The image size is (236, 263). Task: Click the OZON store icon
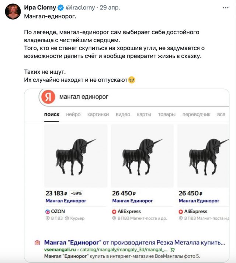(48, 212)
